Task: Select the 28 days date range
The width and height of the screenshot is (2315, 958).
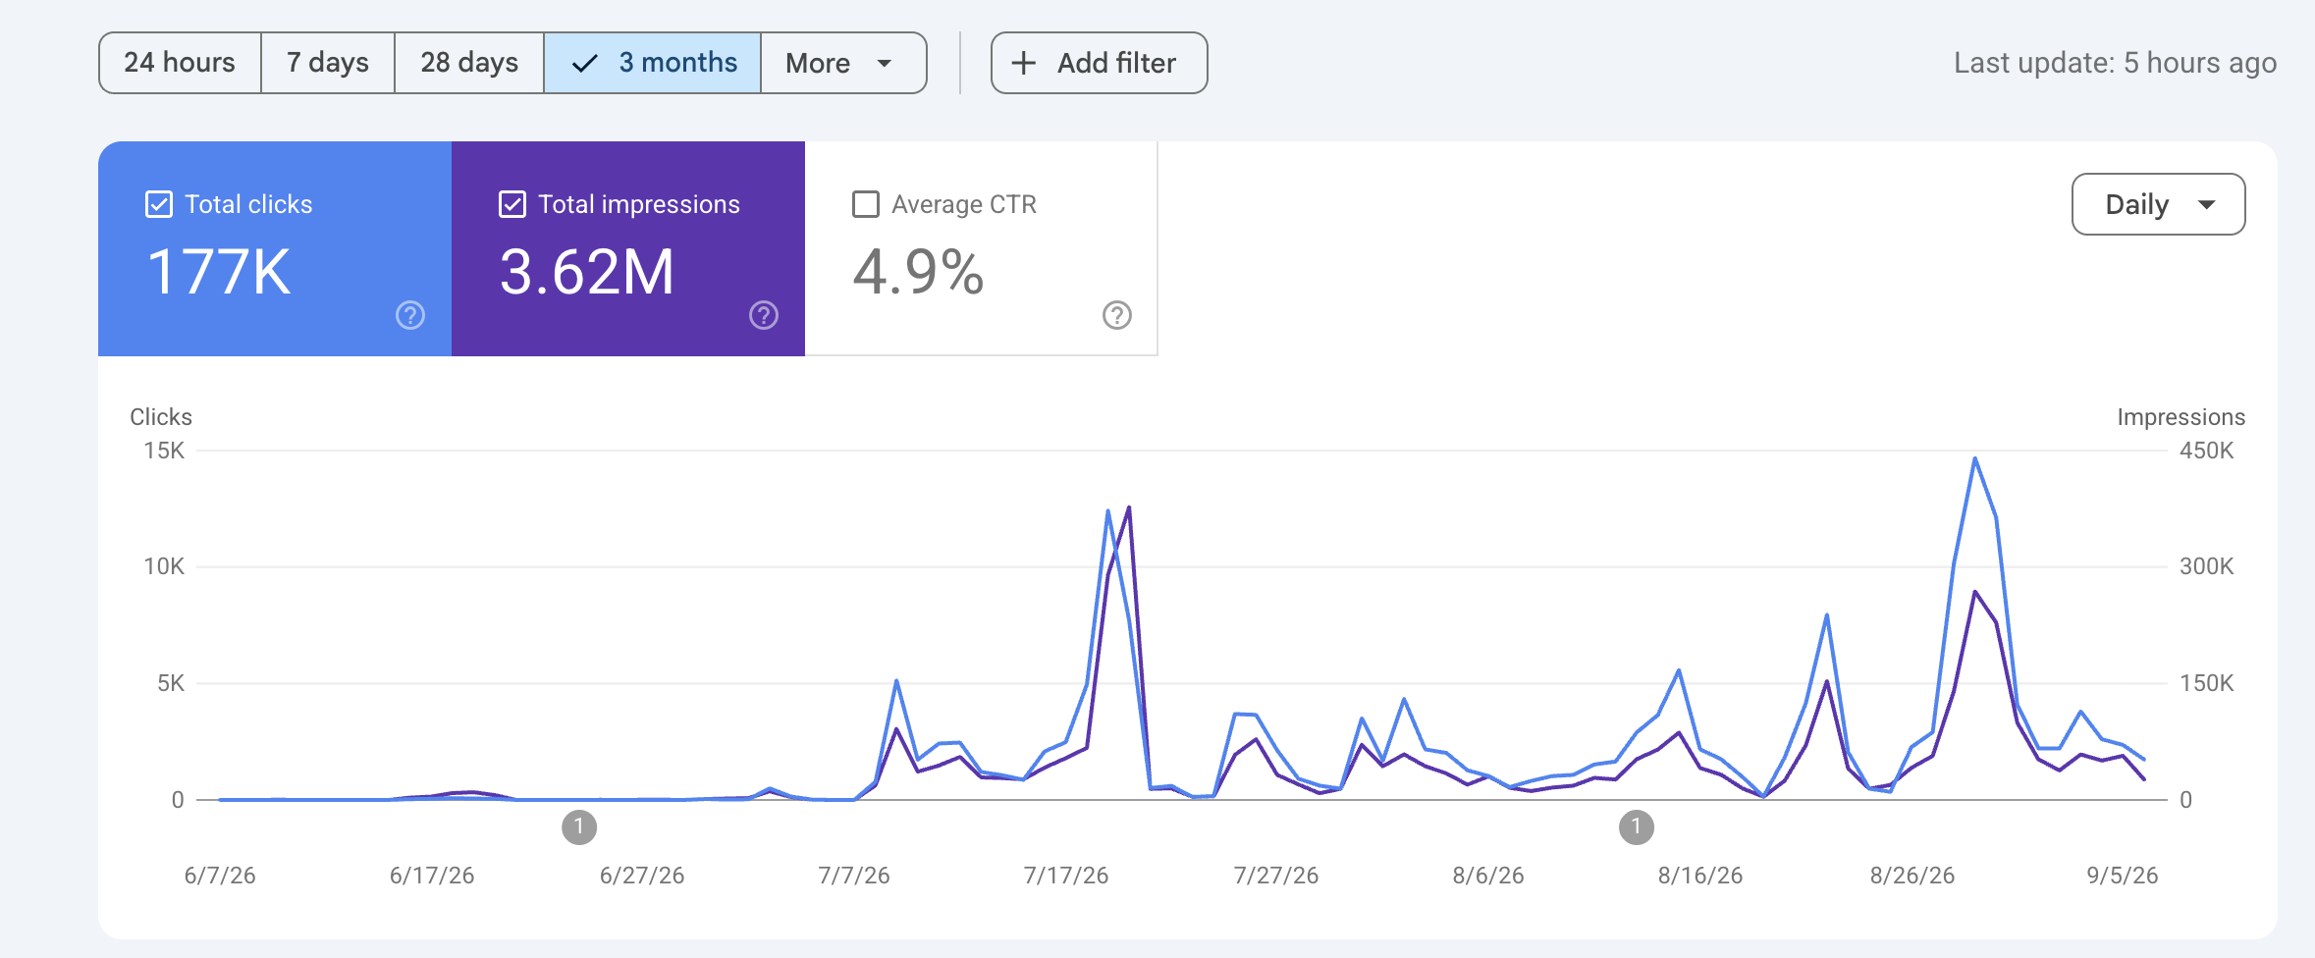Action: coord(469,63)
